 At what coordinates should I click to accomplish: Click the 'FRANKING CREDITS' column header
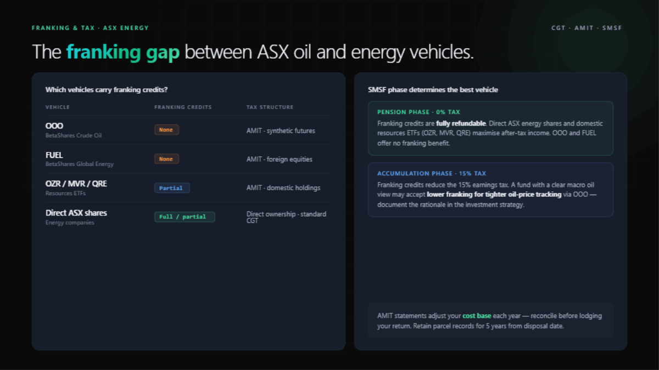click(x=183, y=107)
